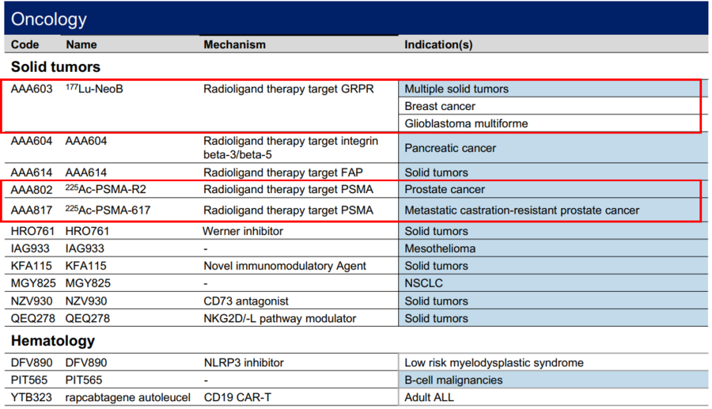Select the CD73 antagonist mechanism cell
The width and height of the screenshot is (712, 409).
point(246,301)
